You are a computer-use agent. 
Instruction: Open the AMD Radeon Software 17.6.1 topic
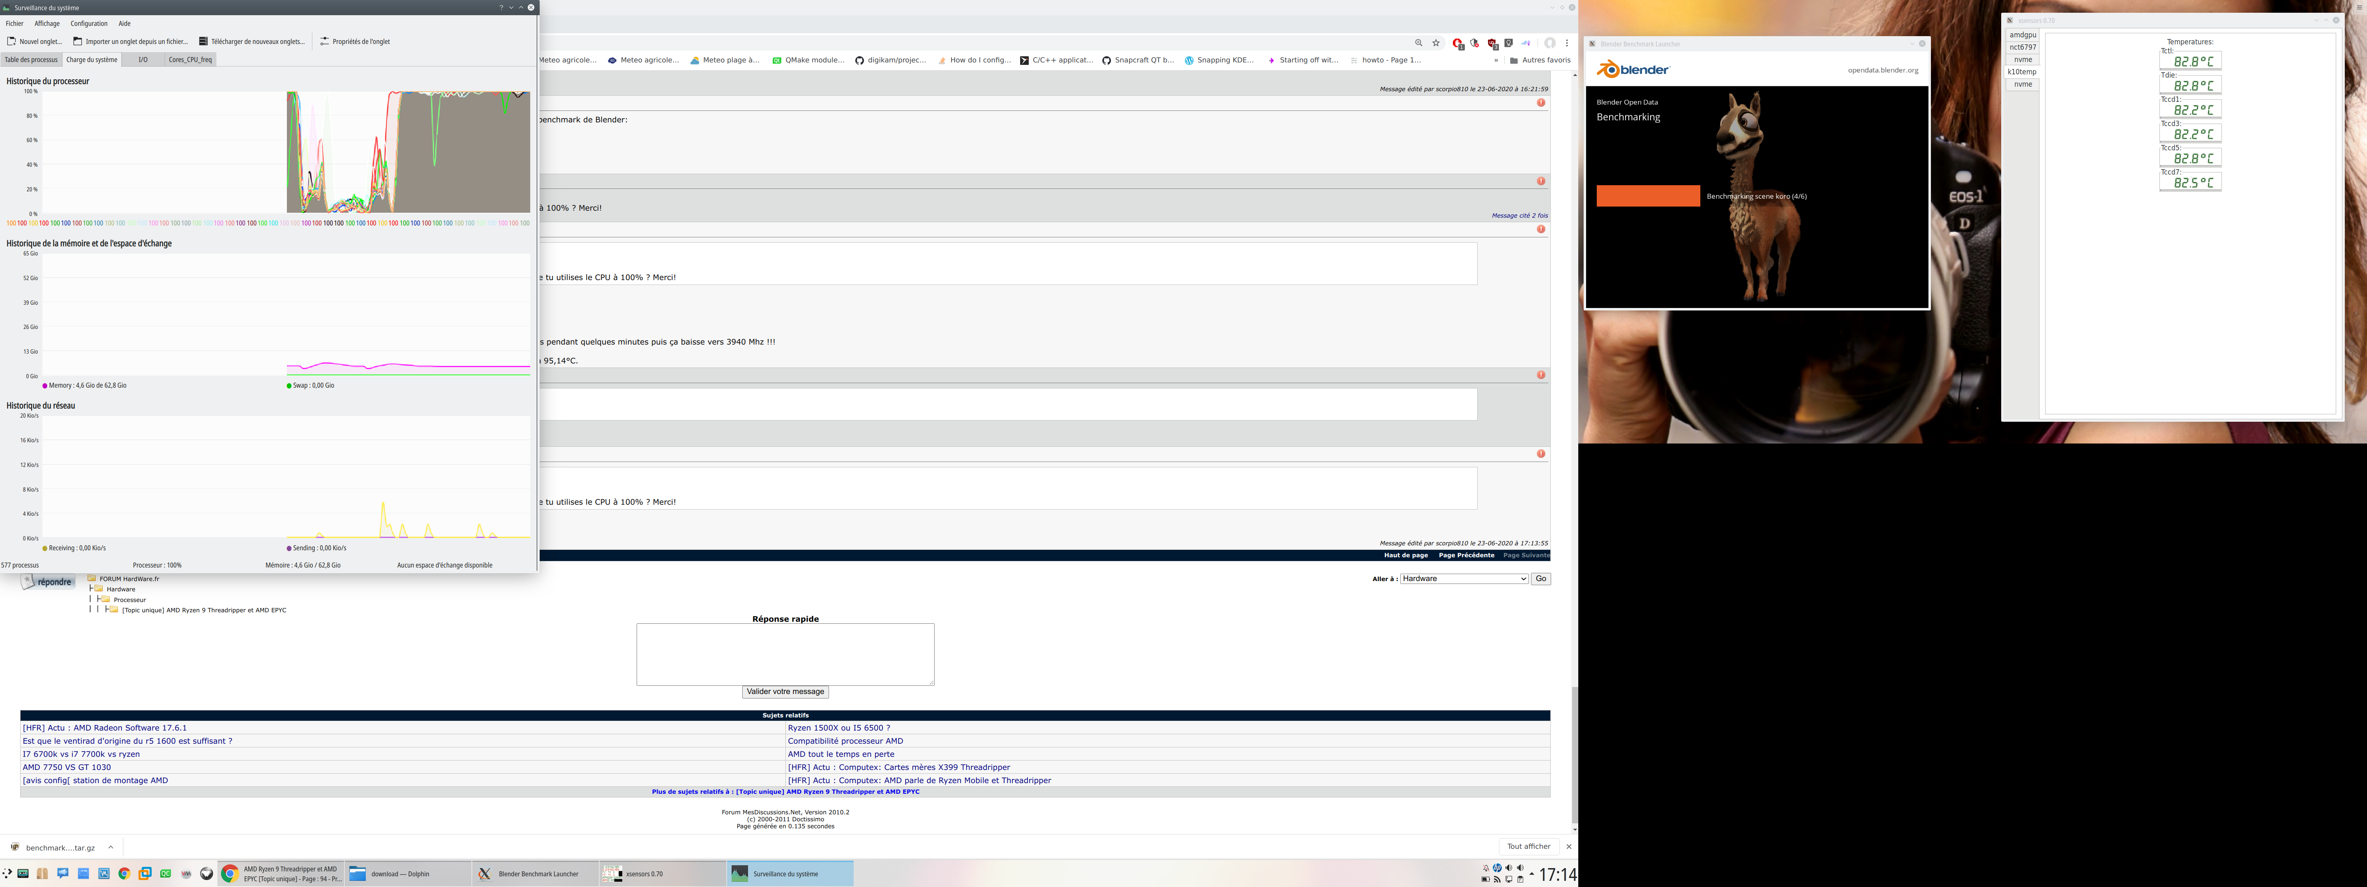point(105,728)
